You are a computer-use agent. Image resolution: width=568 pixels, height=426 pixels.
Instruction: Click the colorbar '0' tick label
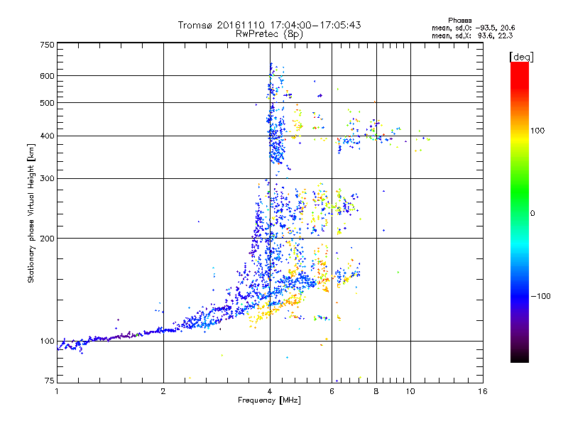pos(532,214)
